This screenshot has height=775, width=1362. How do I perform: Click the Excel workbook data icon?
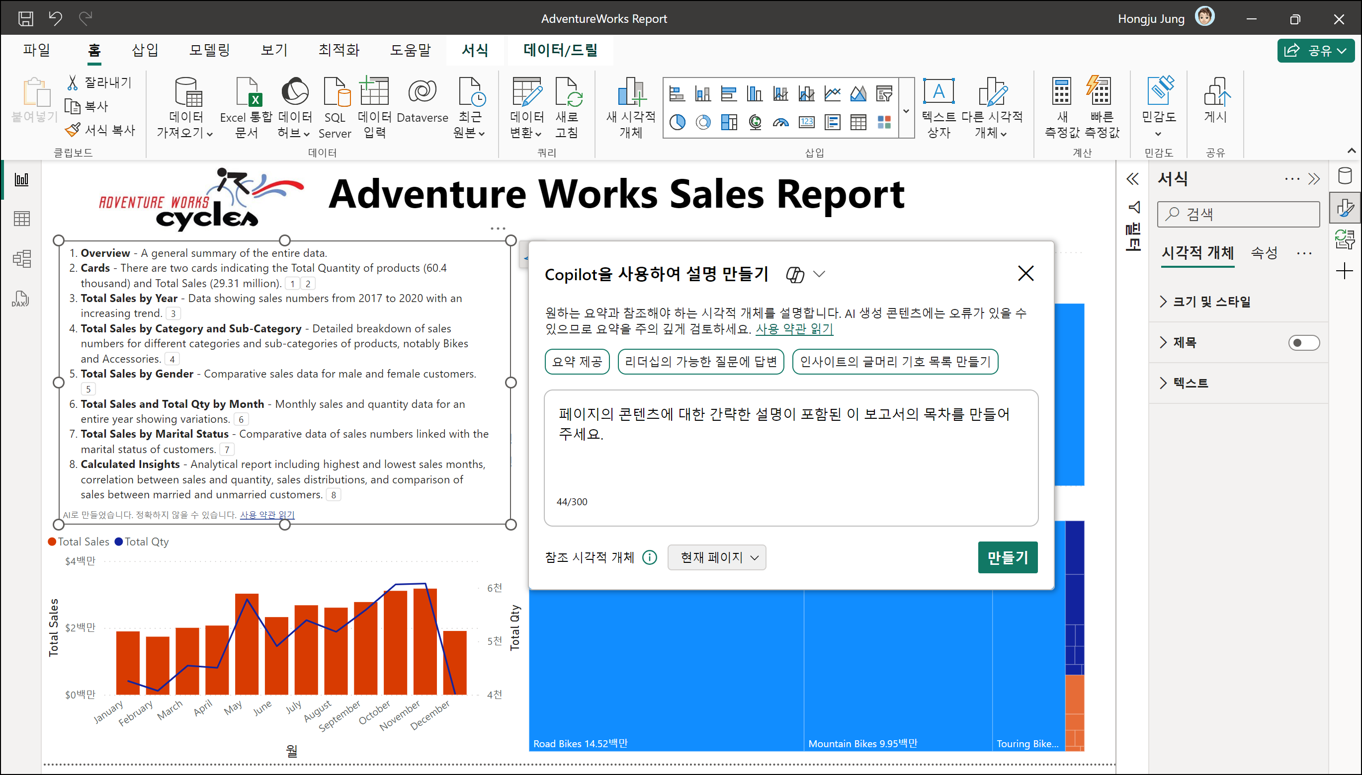(247, 107)
